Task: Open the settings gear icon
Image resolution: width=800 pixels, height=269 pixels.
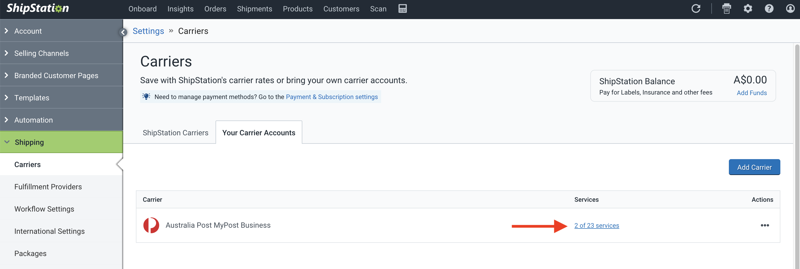Action: pos(748,9)
